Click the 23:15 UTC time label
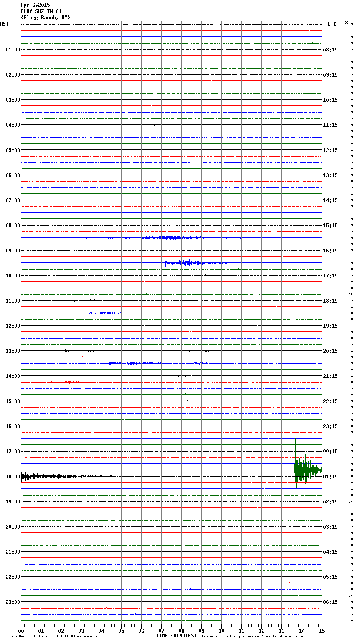The height and width of the screenshot is (642, 355). coord(330,426)
